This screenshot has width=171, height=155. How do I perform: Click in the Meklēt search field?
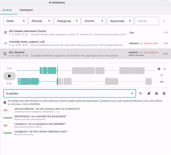point(147,21)
